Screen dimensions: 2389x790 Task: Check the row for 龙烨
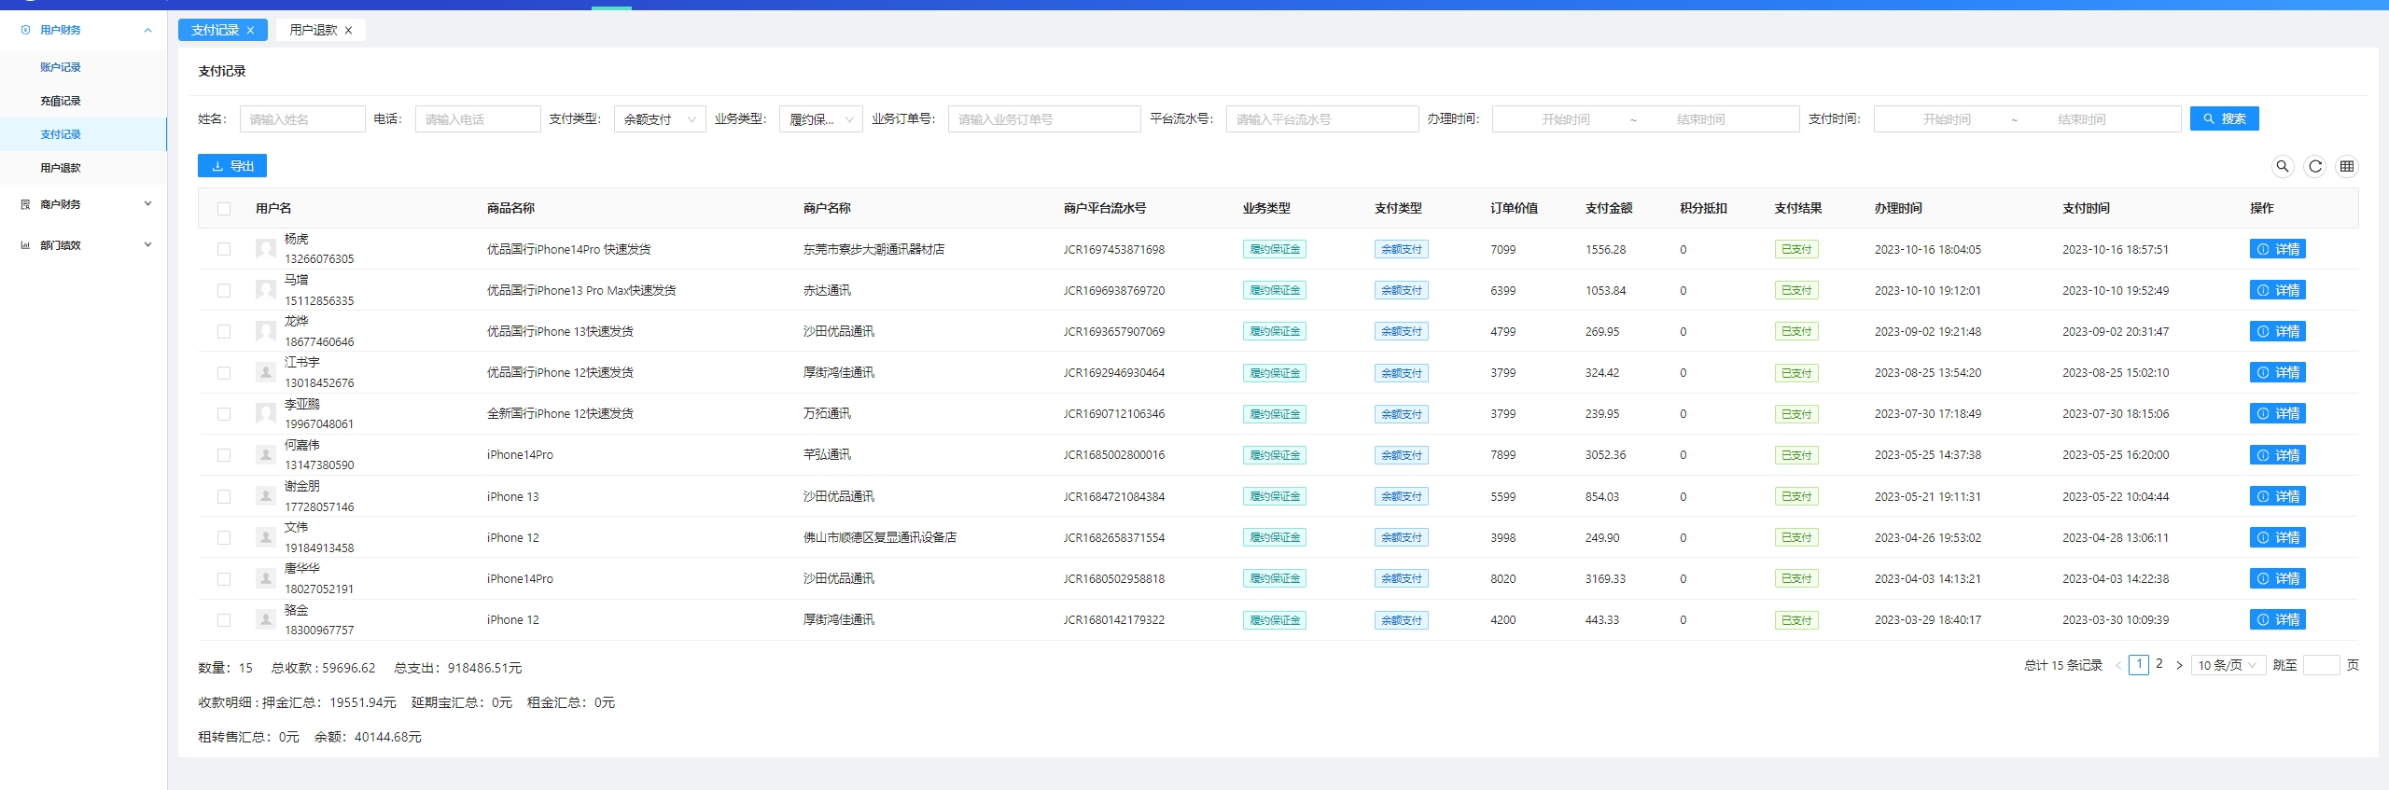click(x=224, y=331)
